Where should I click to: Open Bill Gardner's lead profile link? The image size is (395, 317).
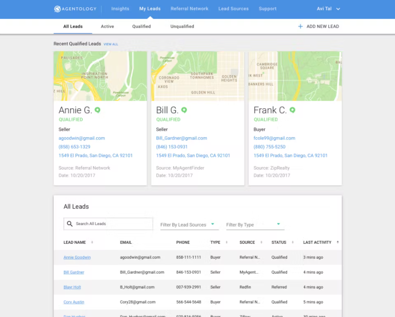point(73,272)
